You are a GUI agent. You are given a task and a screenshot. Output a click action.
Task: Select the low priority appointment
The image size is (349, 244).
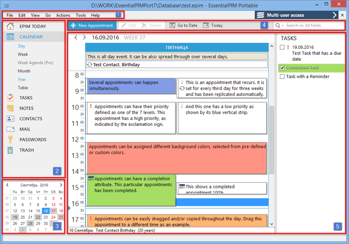(x=222, y=118)
